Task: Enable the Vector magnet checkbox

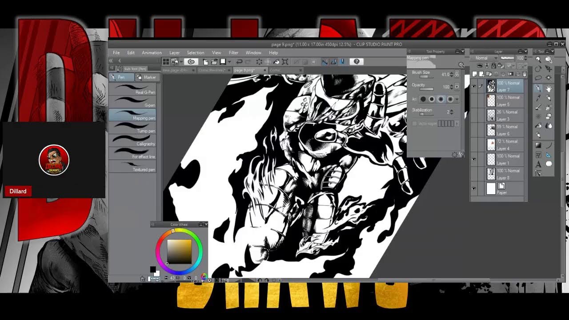Action: point(414,124)
